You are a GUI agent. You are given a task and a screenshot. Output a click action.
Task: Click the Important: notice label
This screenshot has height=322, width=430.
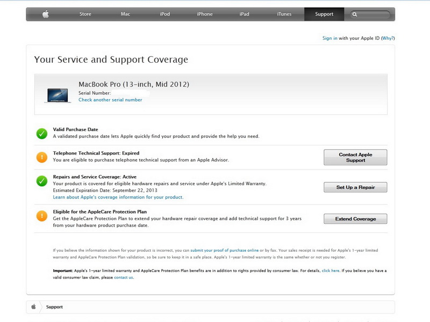(63, 270)
